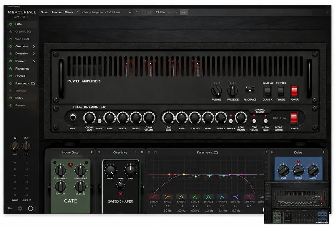
Task: Toggle the red Tube Preamp power switch
Action: coord(294,118)
